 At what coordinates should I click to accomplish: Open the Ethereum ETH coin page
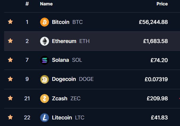point(64,41)
